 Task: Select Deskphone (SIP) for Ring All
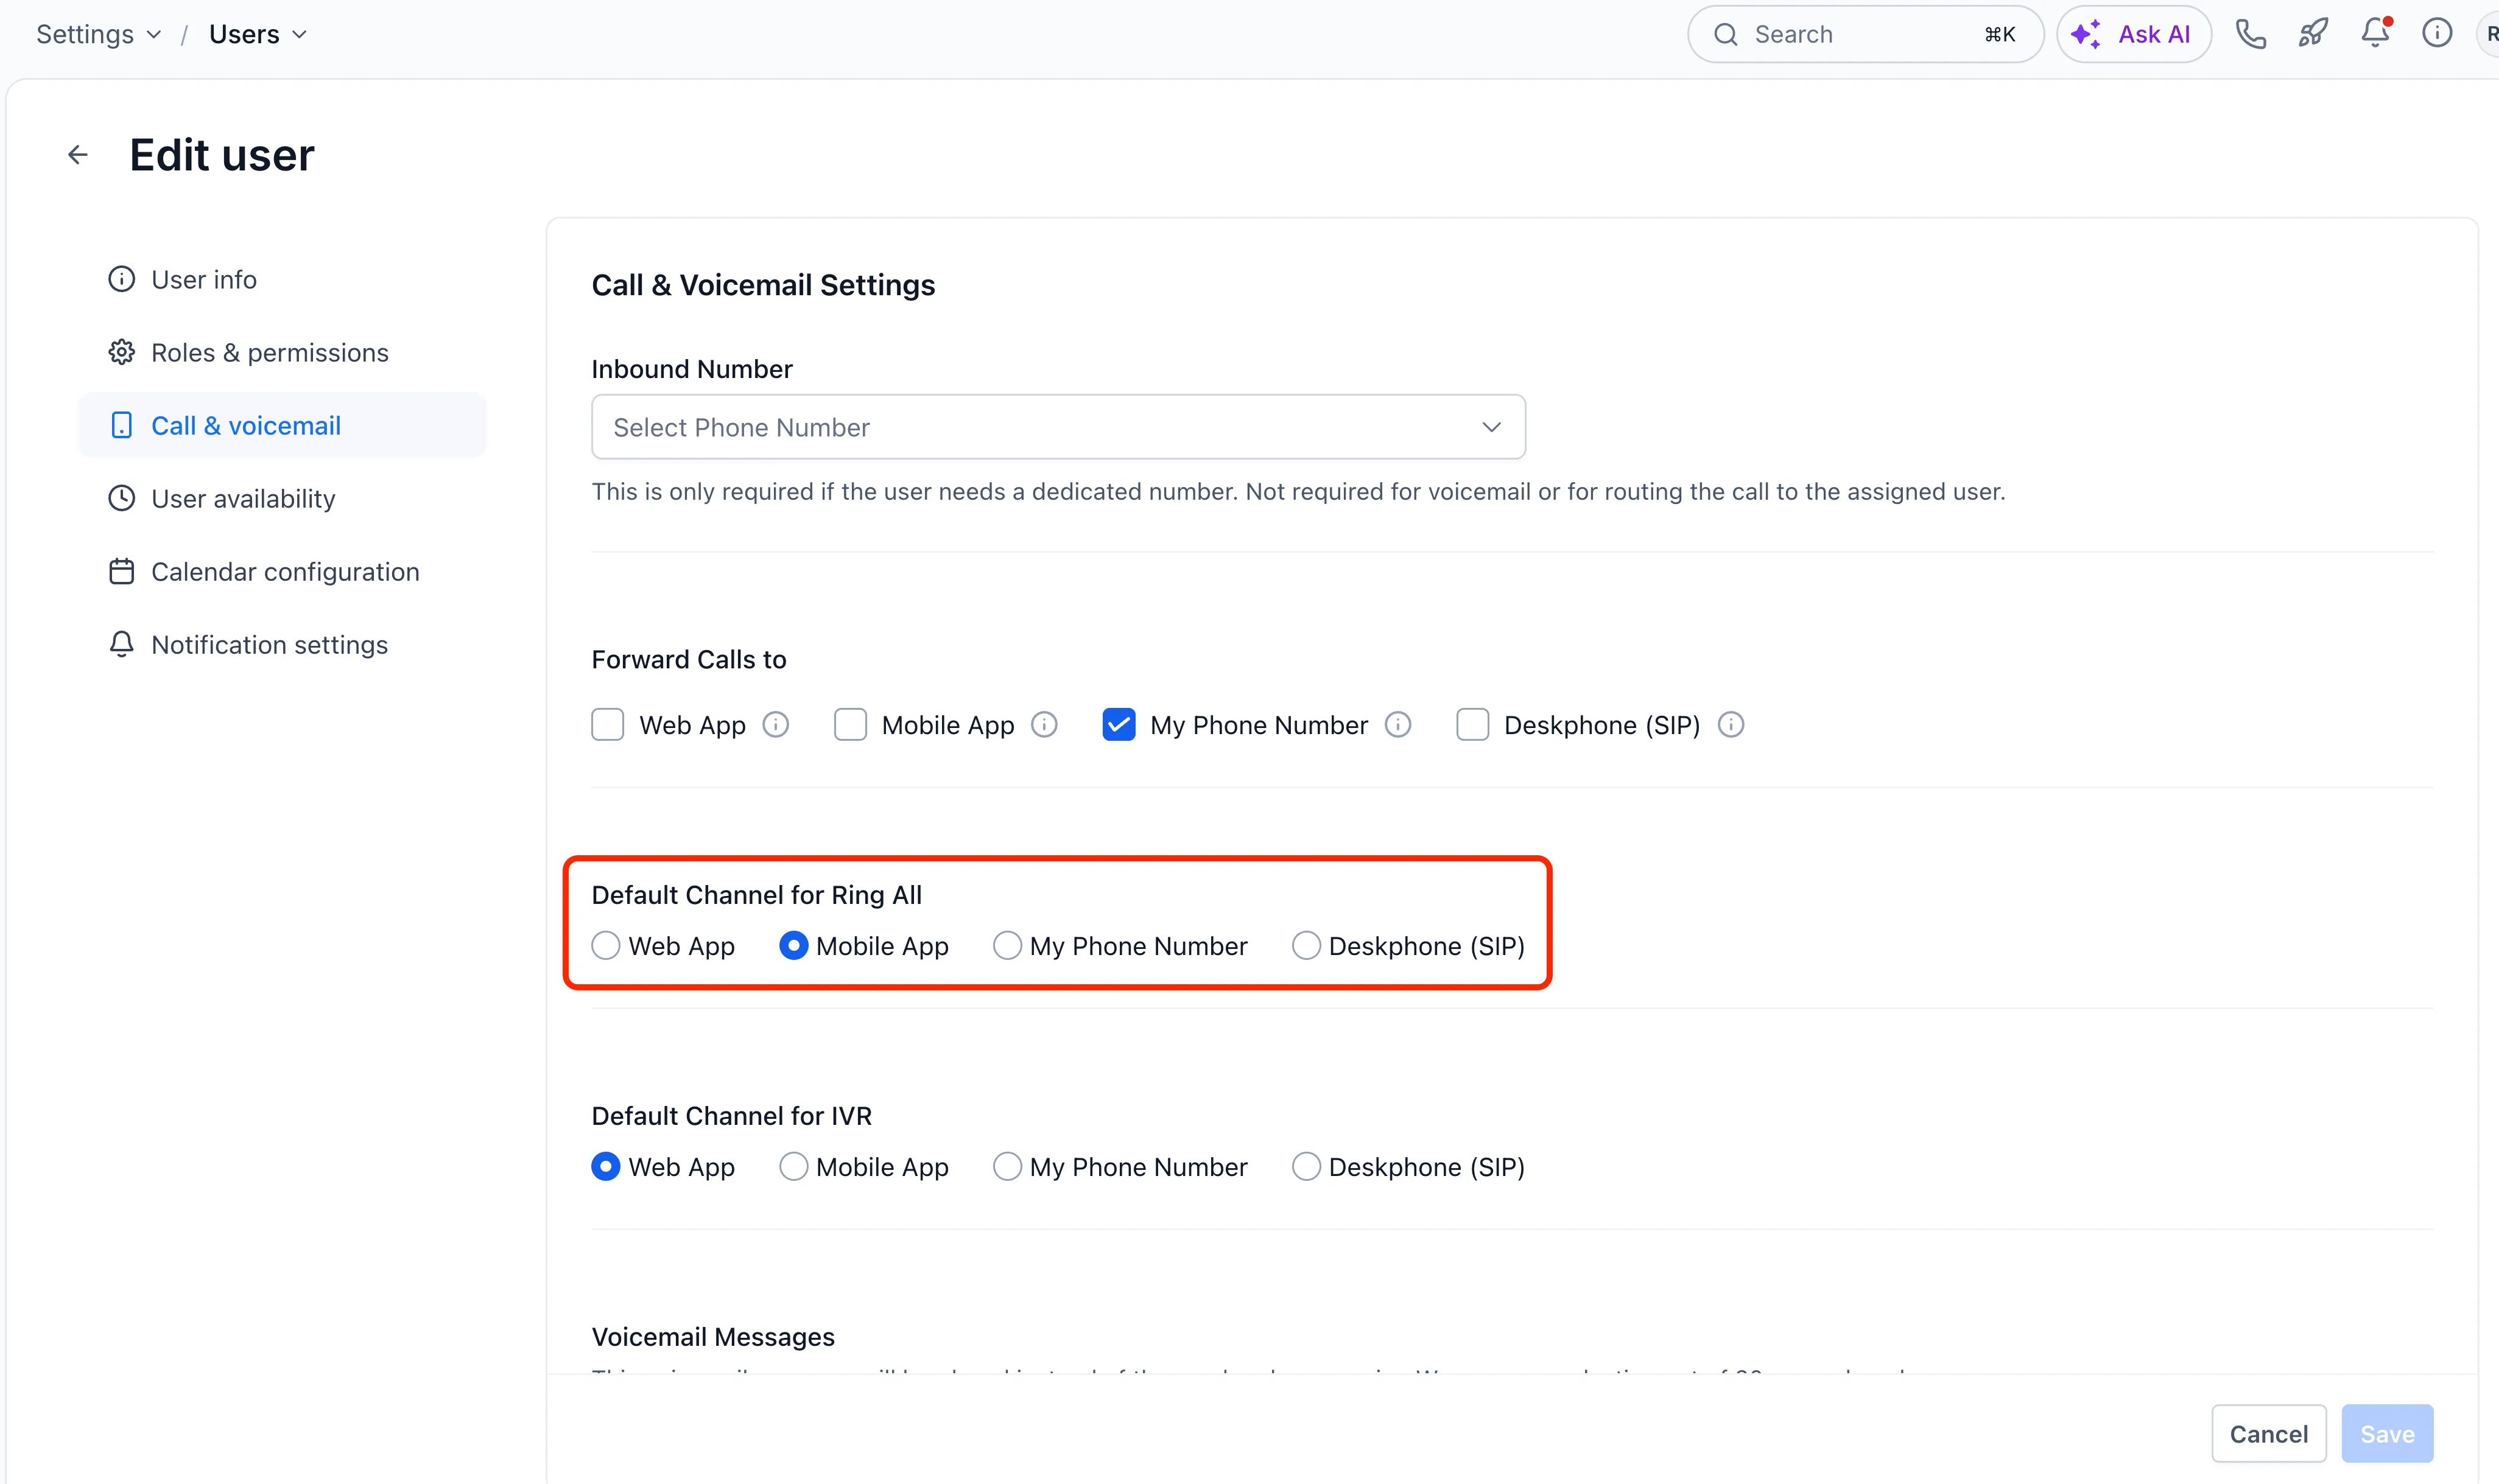tap(1307, 945)
